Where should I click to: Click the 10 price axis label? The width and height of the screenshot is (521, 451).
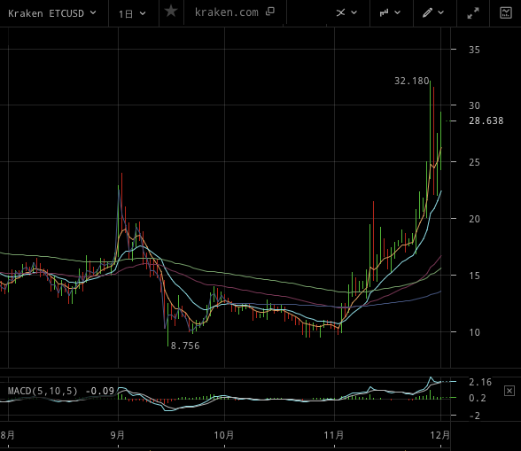[474, 332]
